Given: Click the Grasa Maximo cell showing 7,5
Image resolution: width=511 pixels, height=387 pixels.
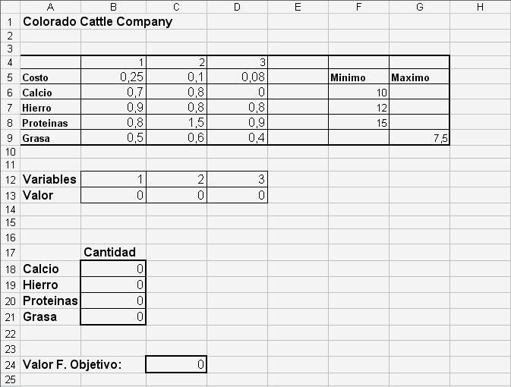Looking at the screenshot, I should 419,137.
